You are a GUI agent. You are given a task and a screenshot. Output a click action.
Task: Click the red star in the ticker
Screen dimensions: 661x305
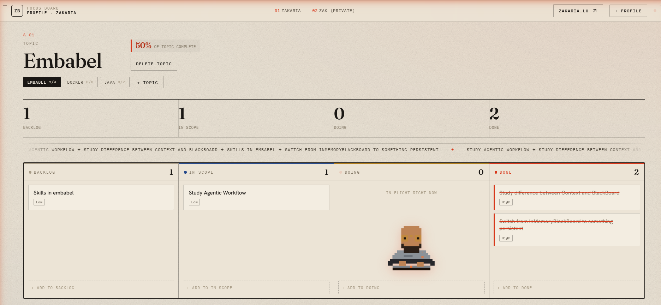tap(452, 150)
